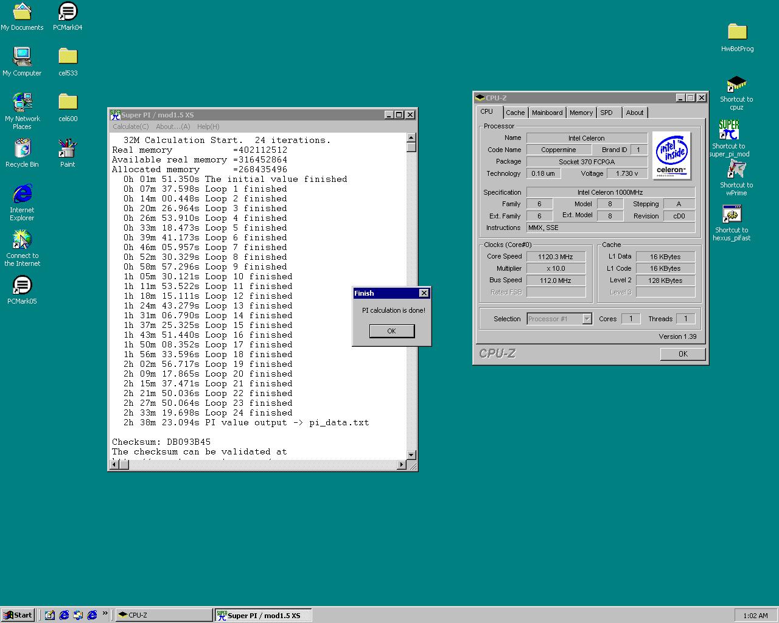Switch to the Mainboard tab in CPU-Z
Screen dimensions: 779x623
pos(547,113)
